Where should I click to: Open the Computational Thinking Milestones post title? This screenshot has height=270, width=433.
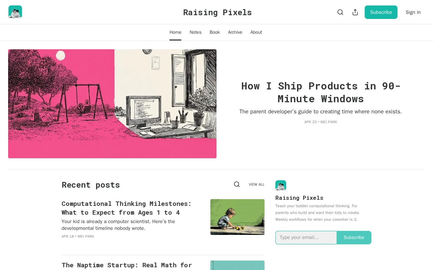coord(127,208)
